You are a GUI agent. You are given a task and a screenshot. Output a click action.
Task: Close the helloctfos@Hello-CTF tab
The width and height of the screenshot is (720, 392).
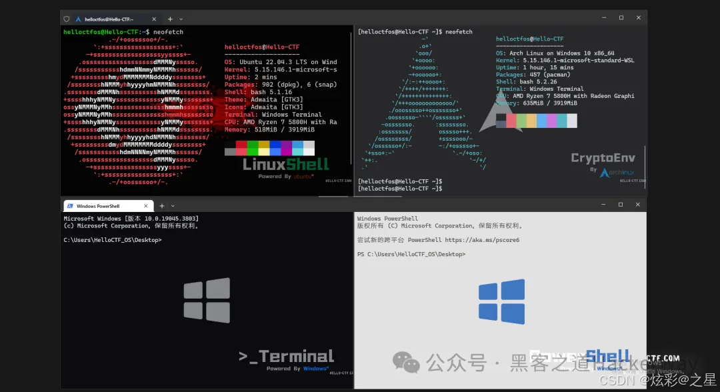click(154, 19)
